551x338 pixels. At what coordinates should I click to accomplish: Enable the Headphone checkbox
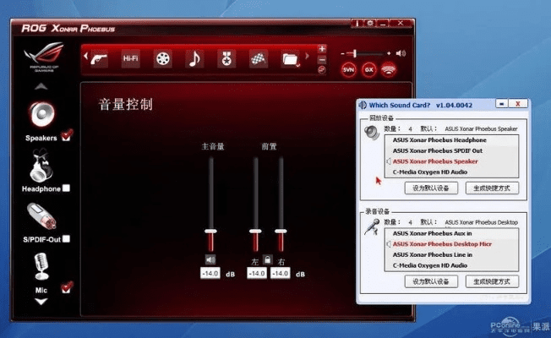tap(67, 188)
